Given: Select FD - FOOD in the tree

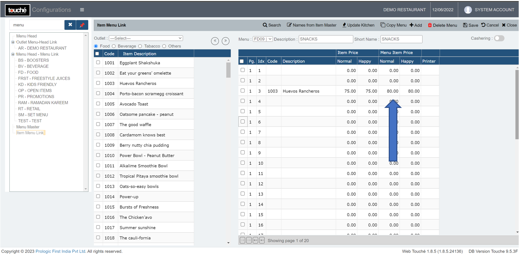Looking at the screenshot, I should tap(28, 73).
